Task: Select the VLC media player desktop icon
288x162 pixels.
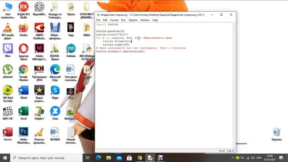Action: [x=8, y=31]
